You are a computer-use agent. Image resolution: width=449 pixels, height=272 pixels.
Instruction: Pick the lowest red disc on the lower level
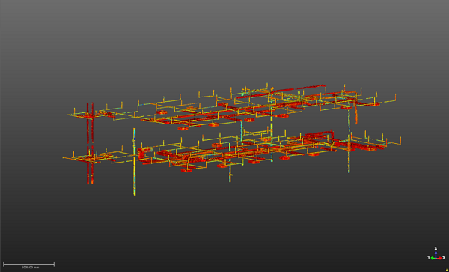tap(186, 170)
